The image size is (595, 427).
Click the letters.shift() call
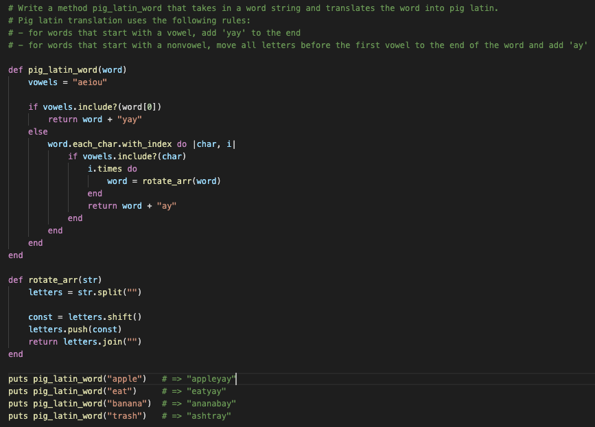pyautogui.click(x=105, y=317)
